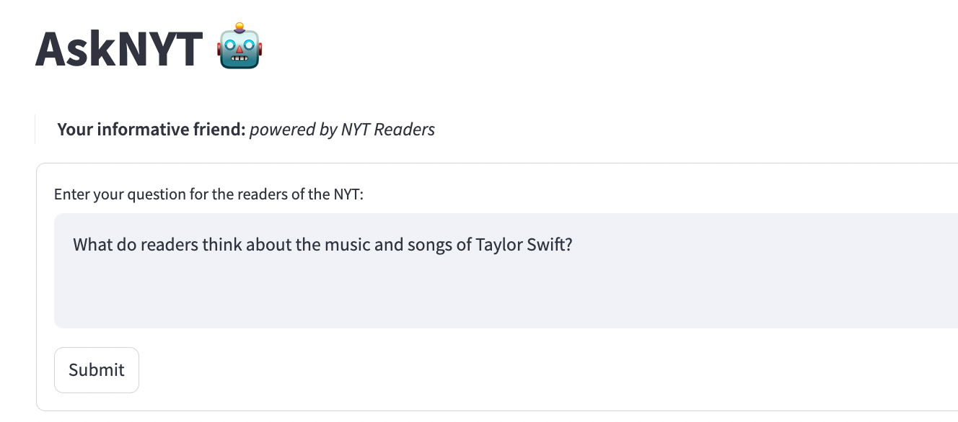Place cursor before "What" in the question
958x422 pixels.
(x=74, y=245)
